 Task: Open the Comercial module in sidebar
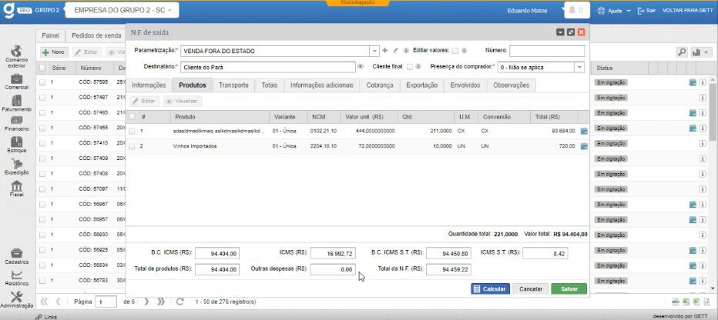pyautogui.click(x=16, y=82)
